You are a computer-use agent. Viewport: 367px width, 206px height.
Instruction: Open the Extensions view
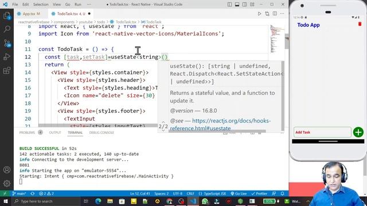tap(7, 70)
